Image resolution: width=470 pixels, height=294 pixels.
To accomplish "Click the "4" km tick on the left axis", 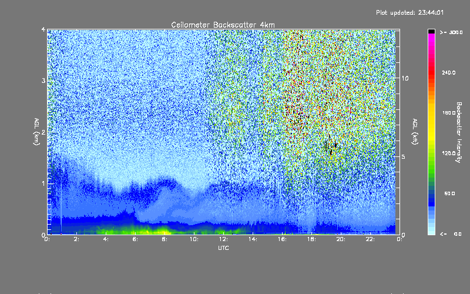I will (x=43, y=29).
